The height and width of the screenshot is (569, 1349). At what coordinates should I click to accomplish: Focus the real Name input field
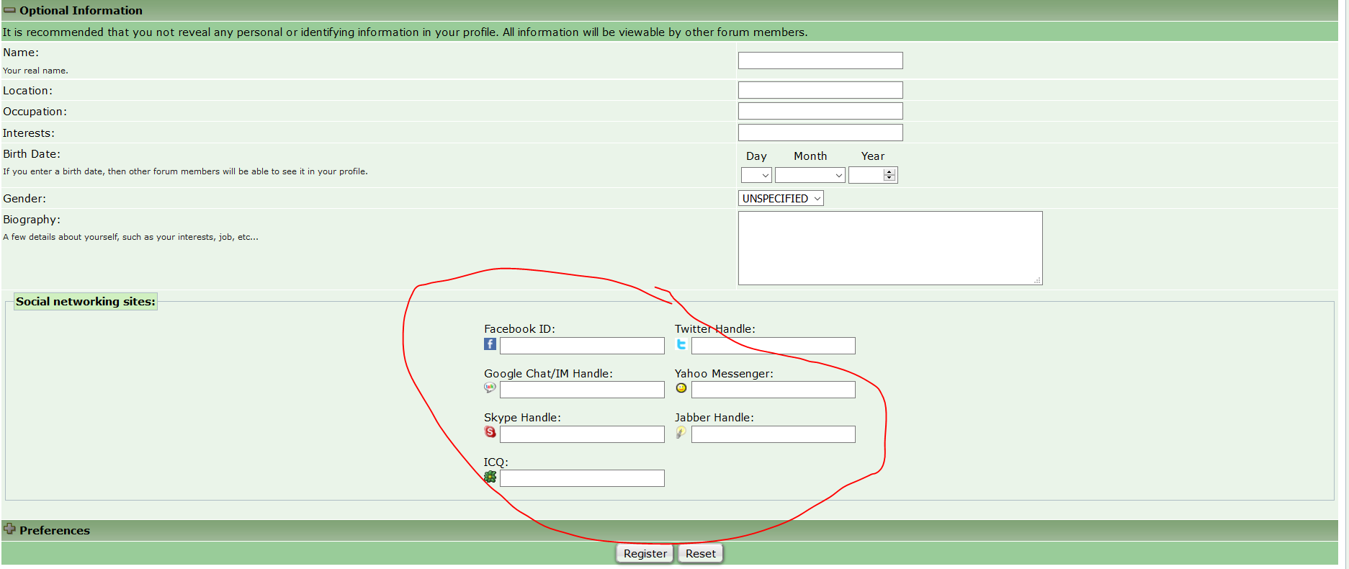(x=820, y=61)
